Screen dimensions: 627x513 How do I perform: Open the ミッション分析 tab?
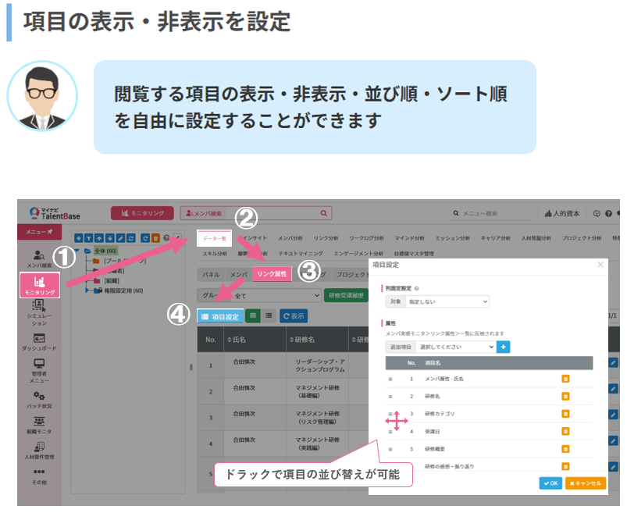pyautogui.click(x=453, y=238)
